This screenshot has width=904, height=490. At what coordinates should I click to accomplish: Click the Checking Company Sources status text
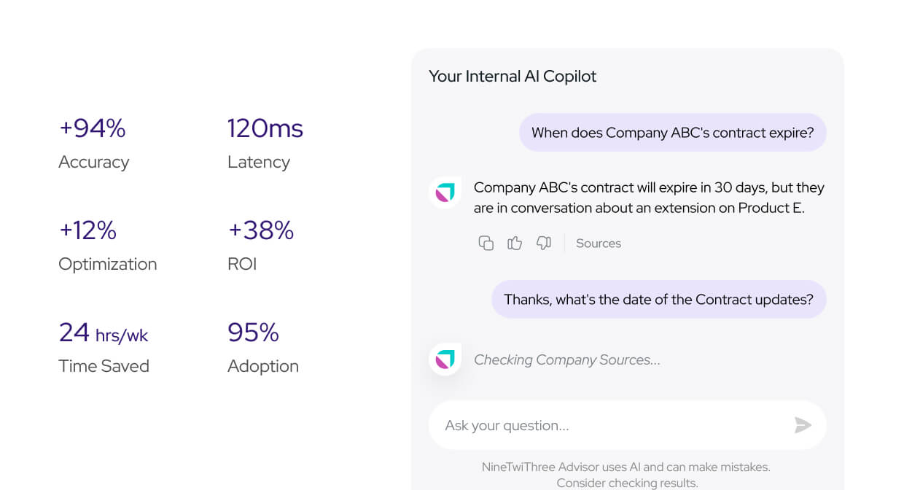(567, 359)
